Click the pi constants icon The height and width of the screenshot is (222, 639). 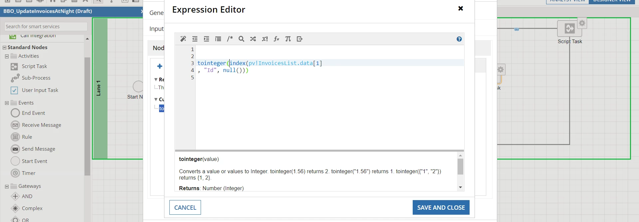[288, 39]
